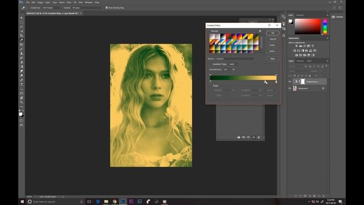Image resolution: width=364 pixels, height=205 pixels.
Task: Open the File menu
Action: 28,2
